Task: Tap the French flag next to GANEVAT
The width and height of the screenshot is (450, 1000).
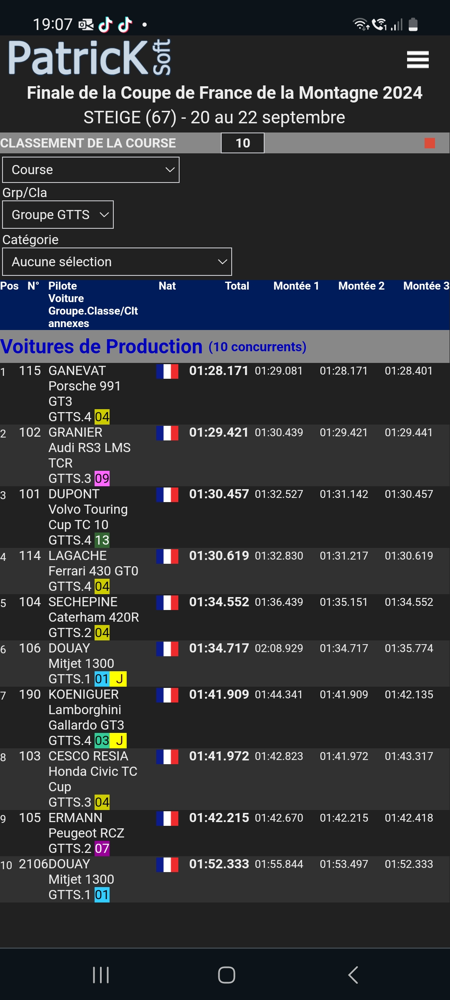Action: [167, 371]
